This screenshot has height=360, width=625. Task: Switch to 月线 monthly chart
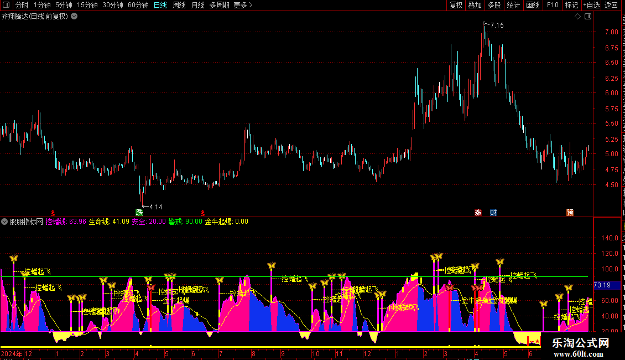(197, 5)
